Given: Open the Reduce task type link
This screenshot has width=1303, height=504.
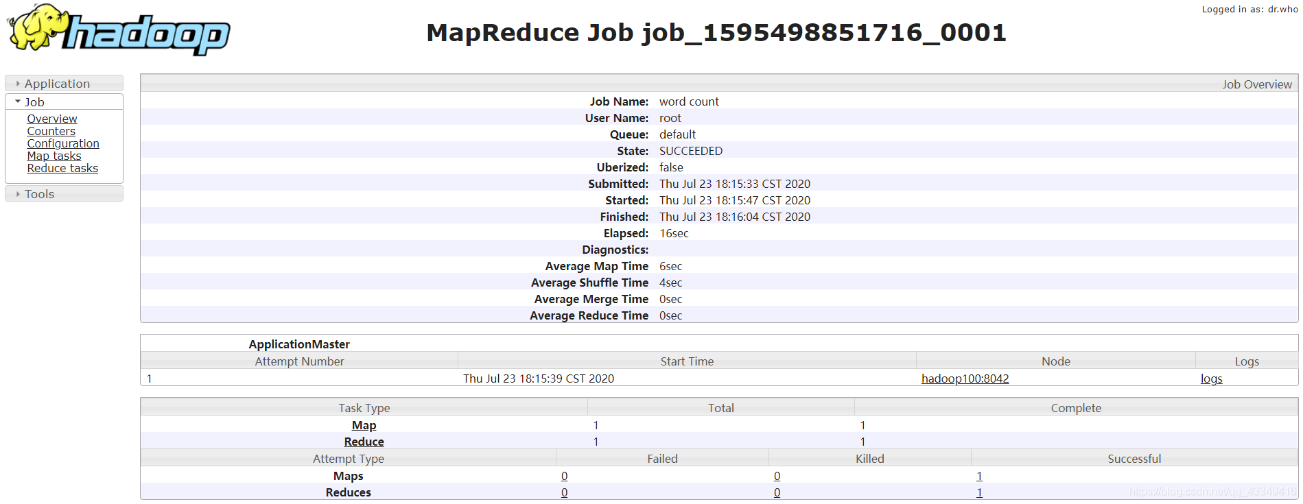Looking at the screenshot, I should click(364, 442).
